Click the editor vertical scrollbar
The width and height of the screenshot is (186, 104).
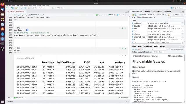tap(129, 75)
